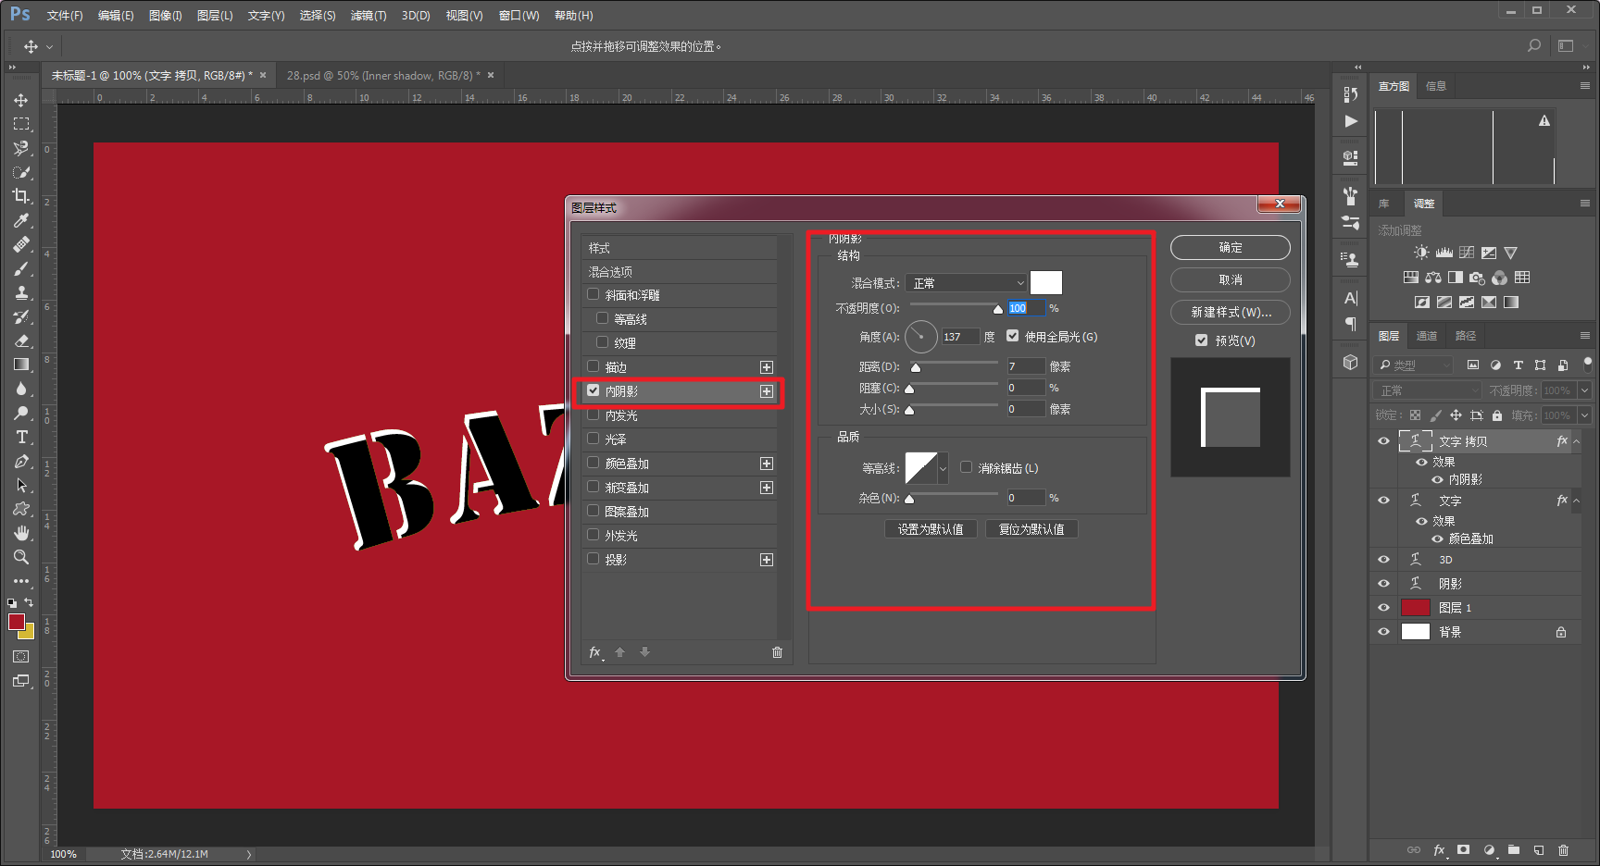Open the inner shadow color swatch
The height and width of the screenshot is (866, 1600).
coord(1046,283)
